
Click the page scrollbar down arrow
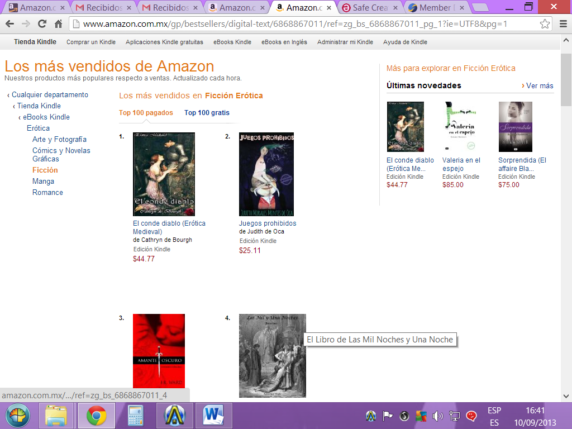566,396
